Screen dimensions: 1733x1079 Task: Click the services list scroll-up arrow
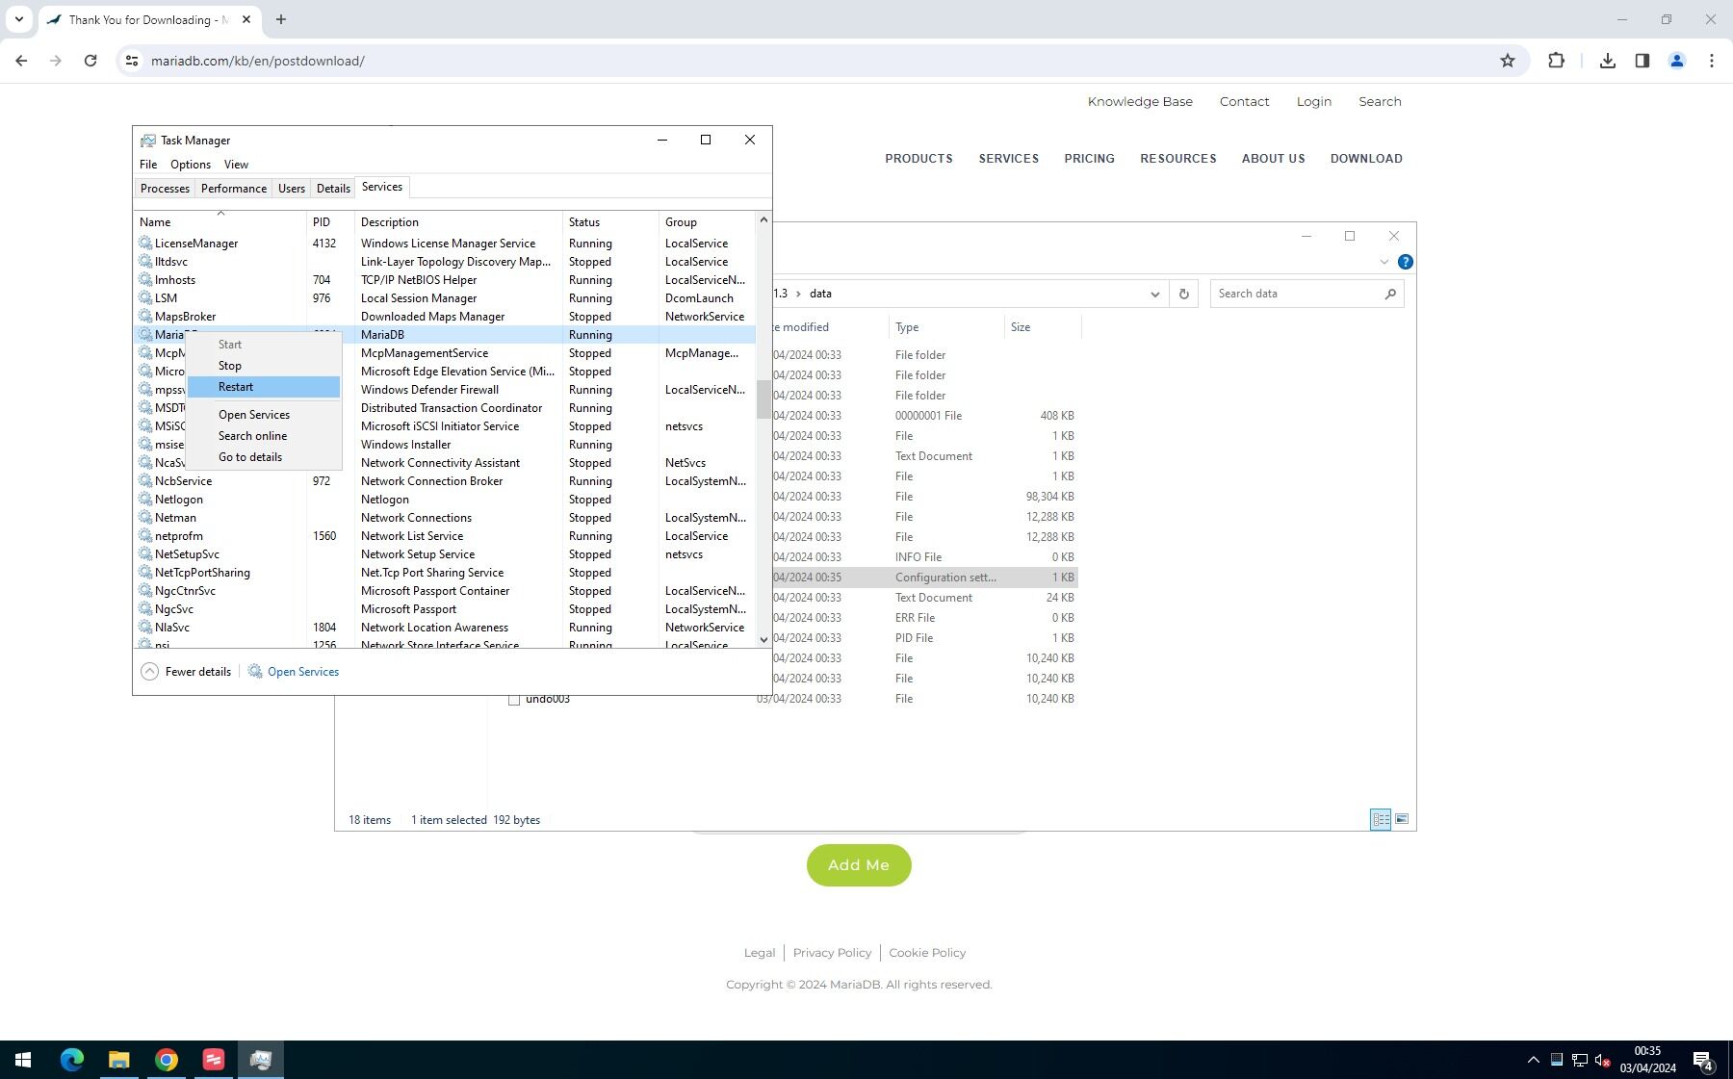click(763, 219)
